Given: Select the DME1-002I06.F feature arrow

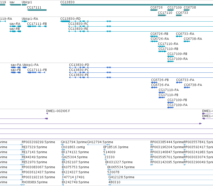Looking at the screenshot, I should click(x=47, y=114).
